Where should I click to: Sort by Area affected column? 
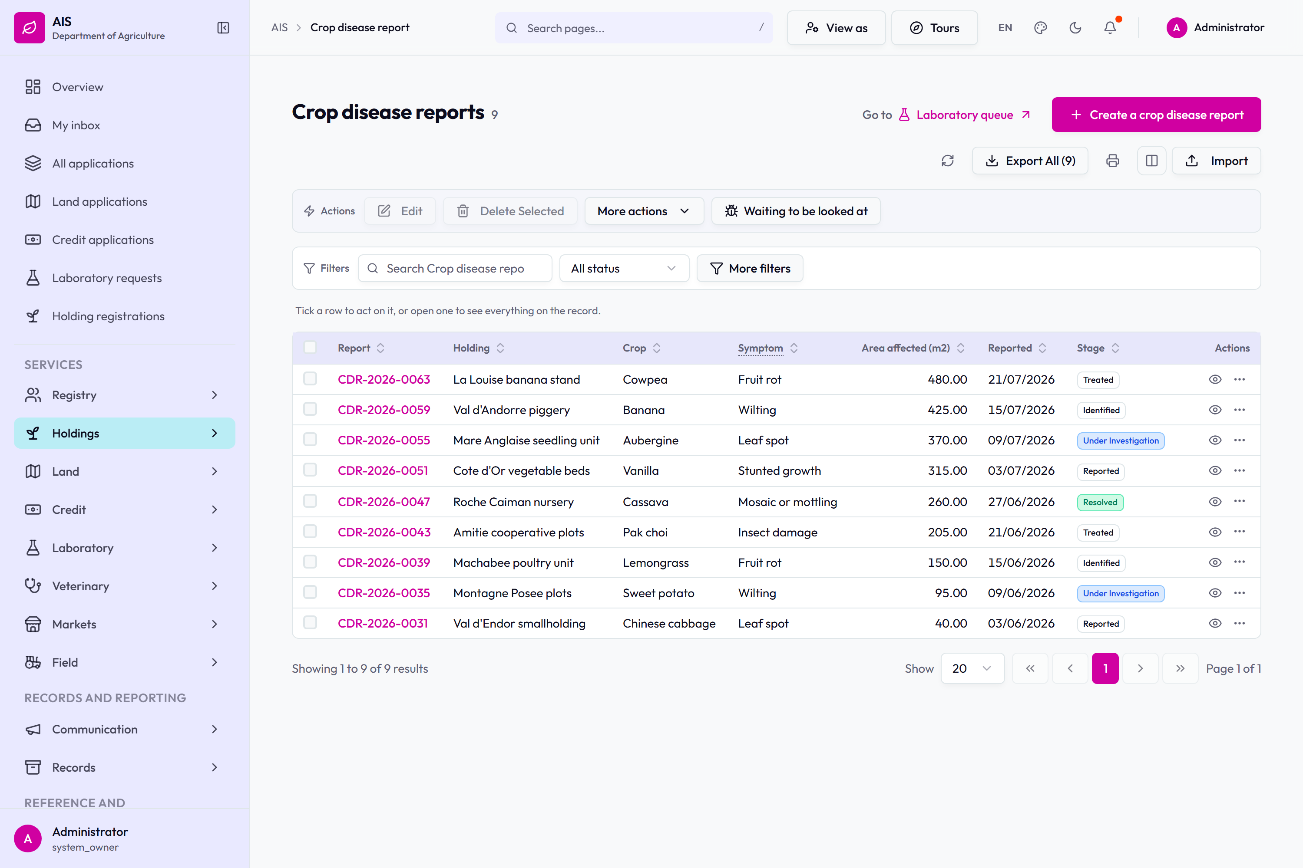(913, 348)
